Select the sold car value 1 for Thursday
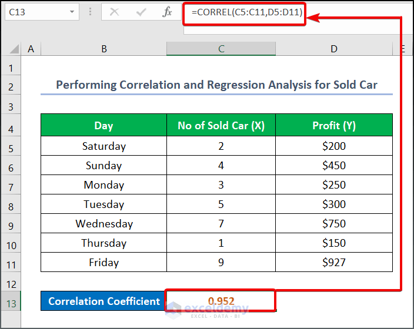Screen dimensions: 414x329 (x=221, y=243)
